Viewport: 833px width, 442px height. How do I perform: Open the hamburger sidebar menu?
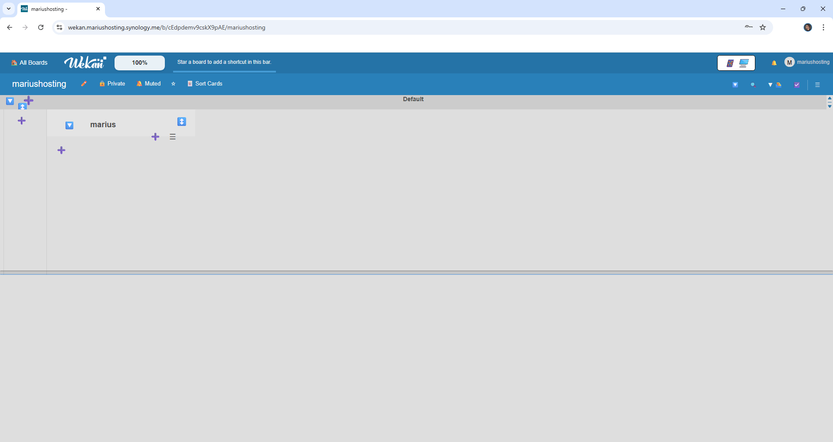818,84
